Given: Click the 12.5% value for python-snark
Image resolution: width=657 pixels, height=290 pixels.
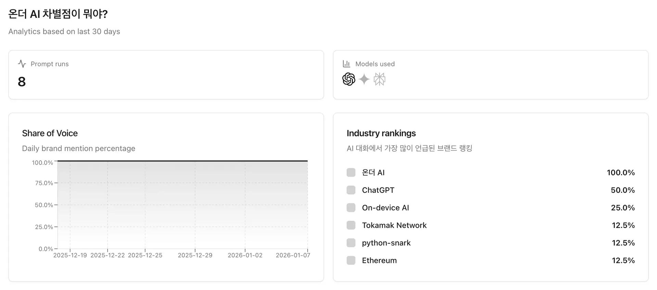Looking at the screenshot, I should 623,243.
